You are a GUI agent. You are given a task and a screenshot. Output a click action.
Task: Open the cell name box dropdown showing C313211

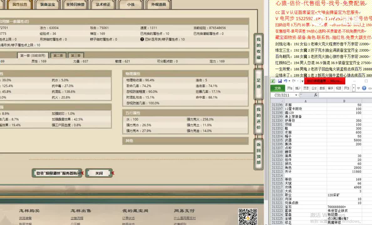click(x=296, y=95)
